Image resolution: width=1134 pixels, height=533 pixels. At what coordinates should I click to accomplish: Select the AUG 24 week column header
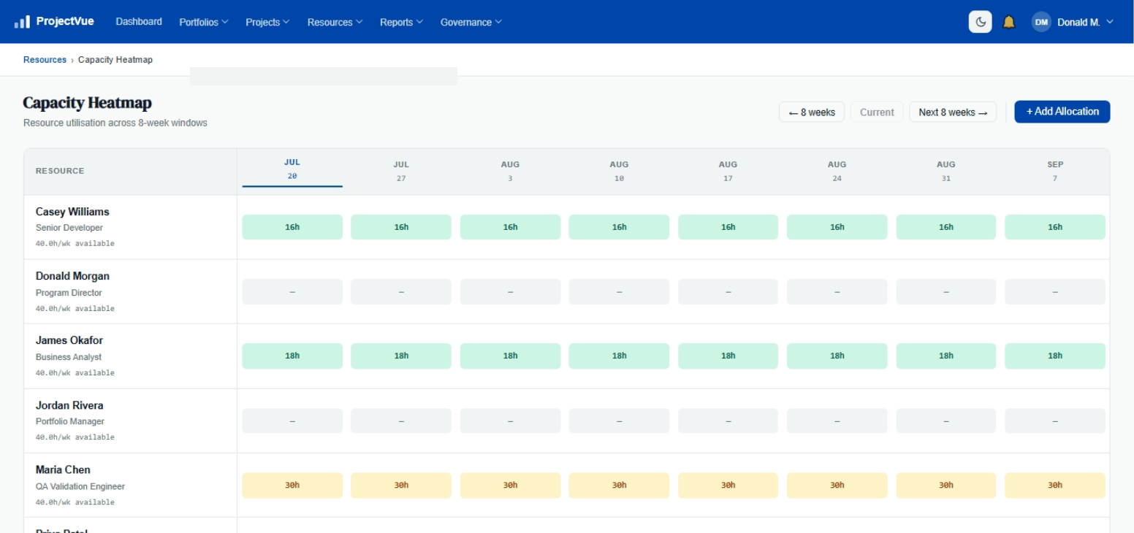[x=837, y=171]
